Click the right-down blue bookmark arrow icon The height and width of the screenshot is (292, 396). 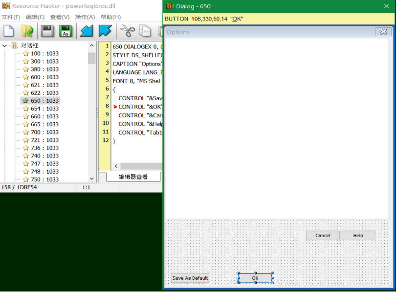point(105,31)
